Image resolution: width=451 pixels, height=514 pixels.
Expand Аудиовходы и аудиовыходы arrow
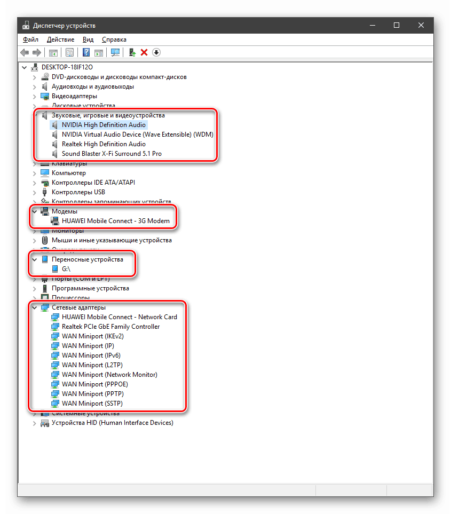coord(34,87)
